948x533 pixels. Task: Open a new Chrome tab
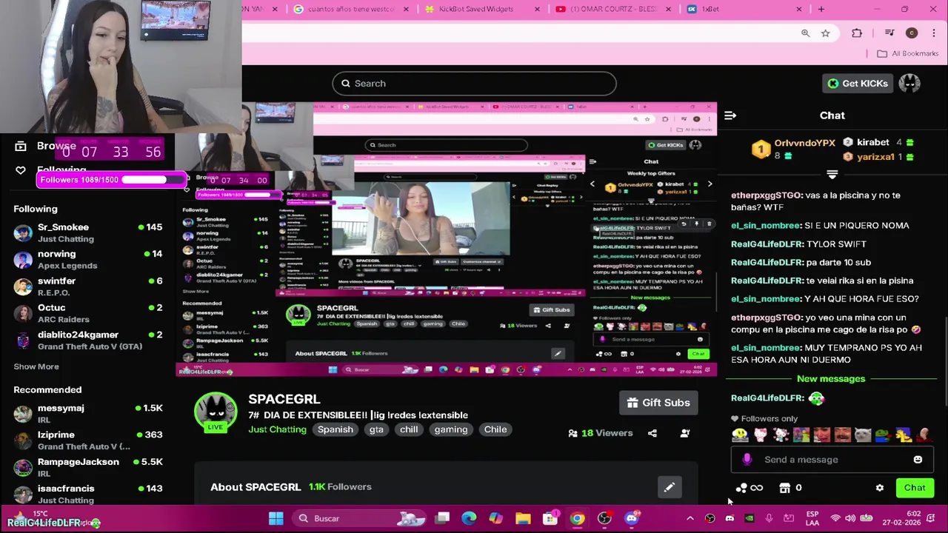point(821,9)
